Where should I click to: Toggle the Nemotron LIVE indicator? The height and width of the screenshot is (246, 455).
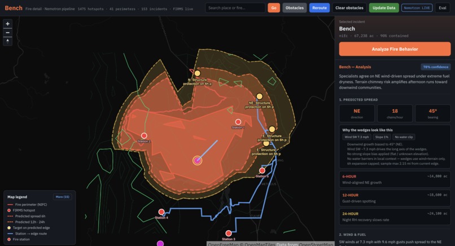point(417,8)
